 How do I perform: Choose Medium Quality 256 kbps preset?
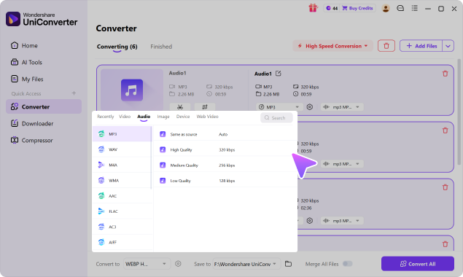pyautogui.click(x=225, y=165)
